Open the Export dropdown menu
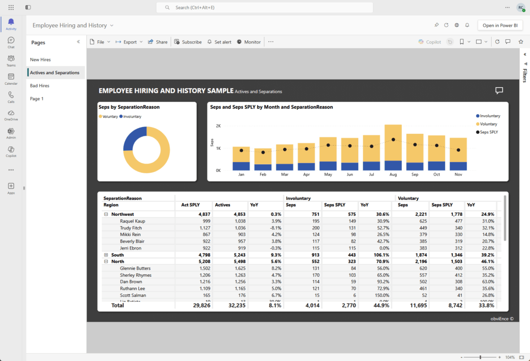The image size is (530, 361). click(129, 42)
